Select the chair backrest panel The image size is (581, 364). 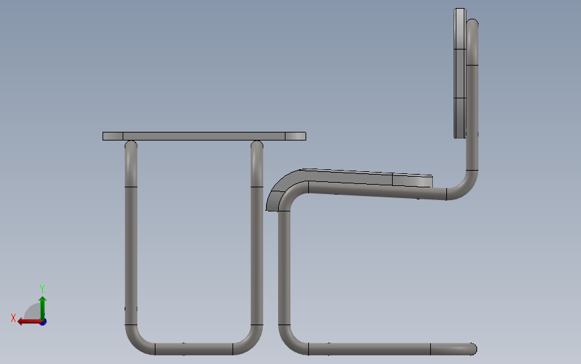[460, 73]
